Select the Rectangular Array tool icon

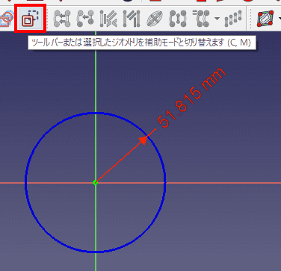(x=233, y=19)
